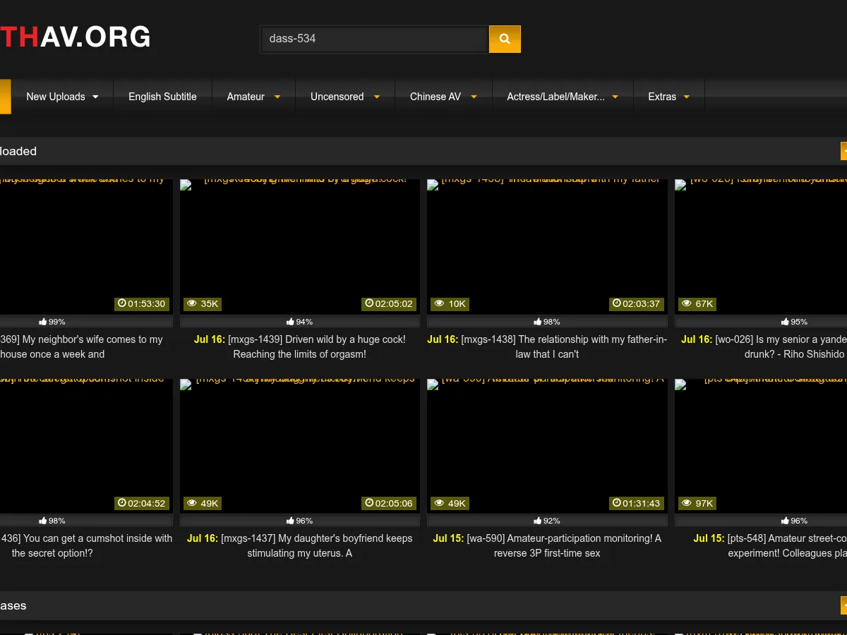Expand the Chinese AV dropdown menu

pos(443,97)
